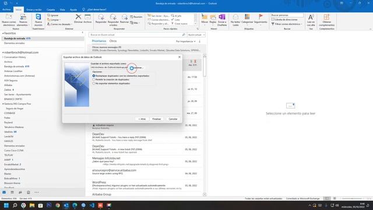Click the Buscar personas input field
Screen dimensions: 373x210
tap(287, 15)
